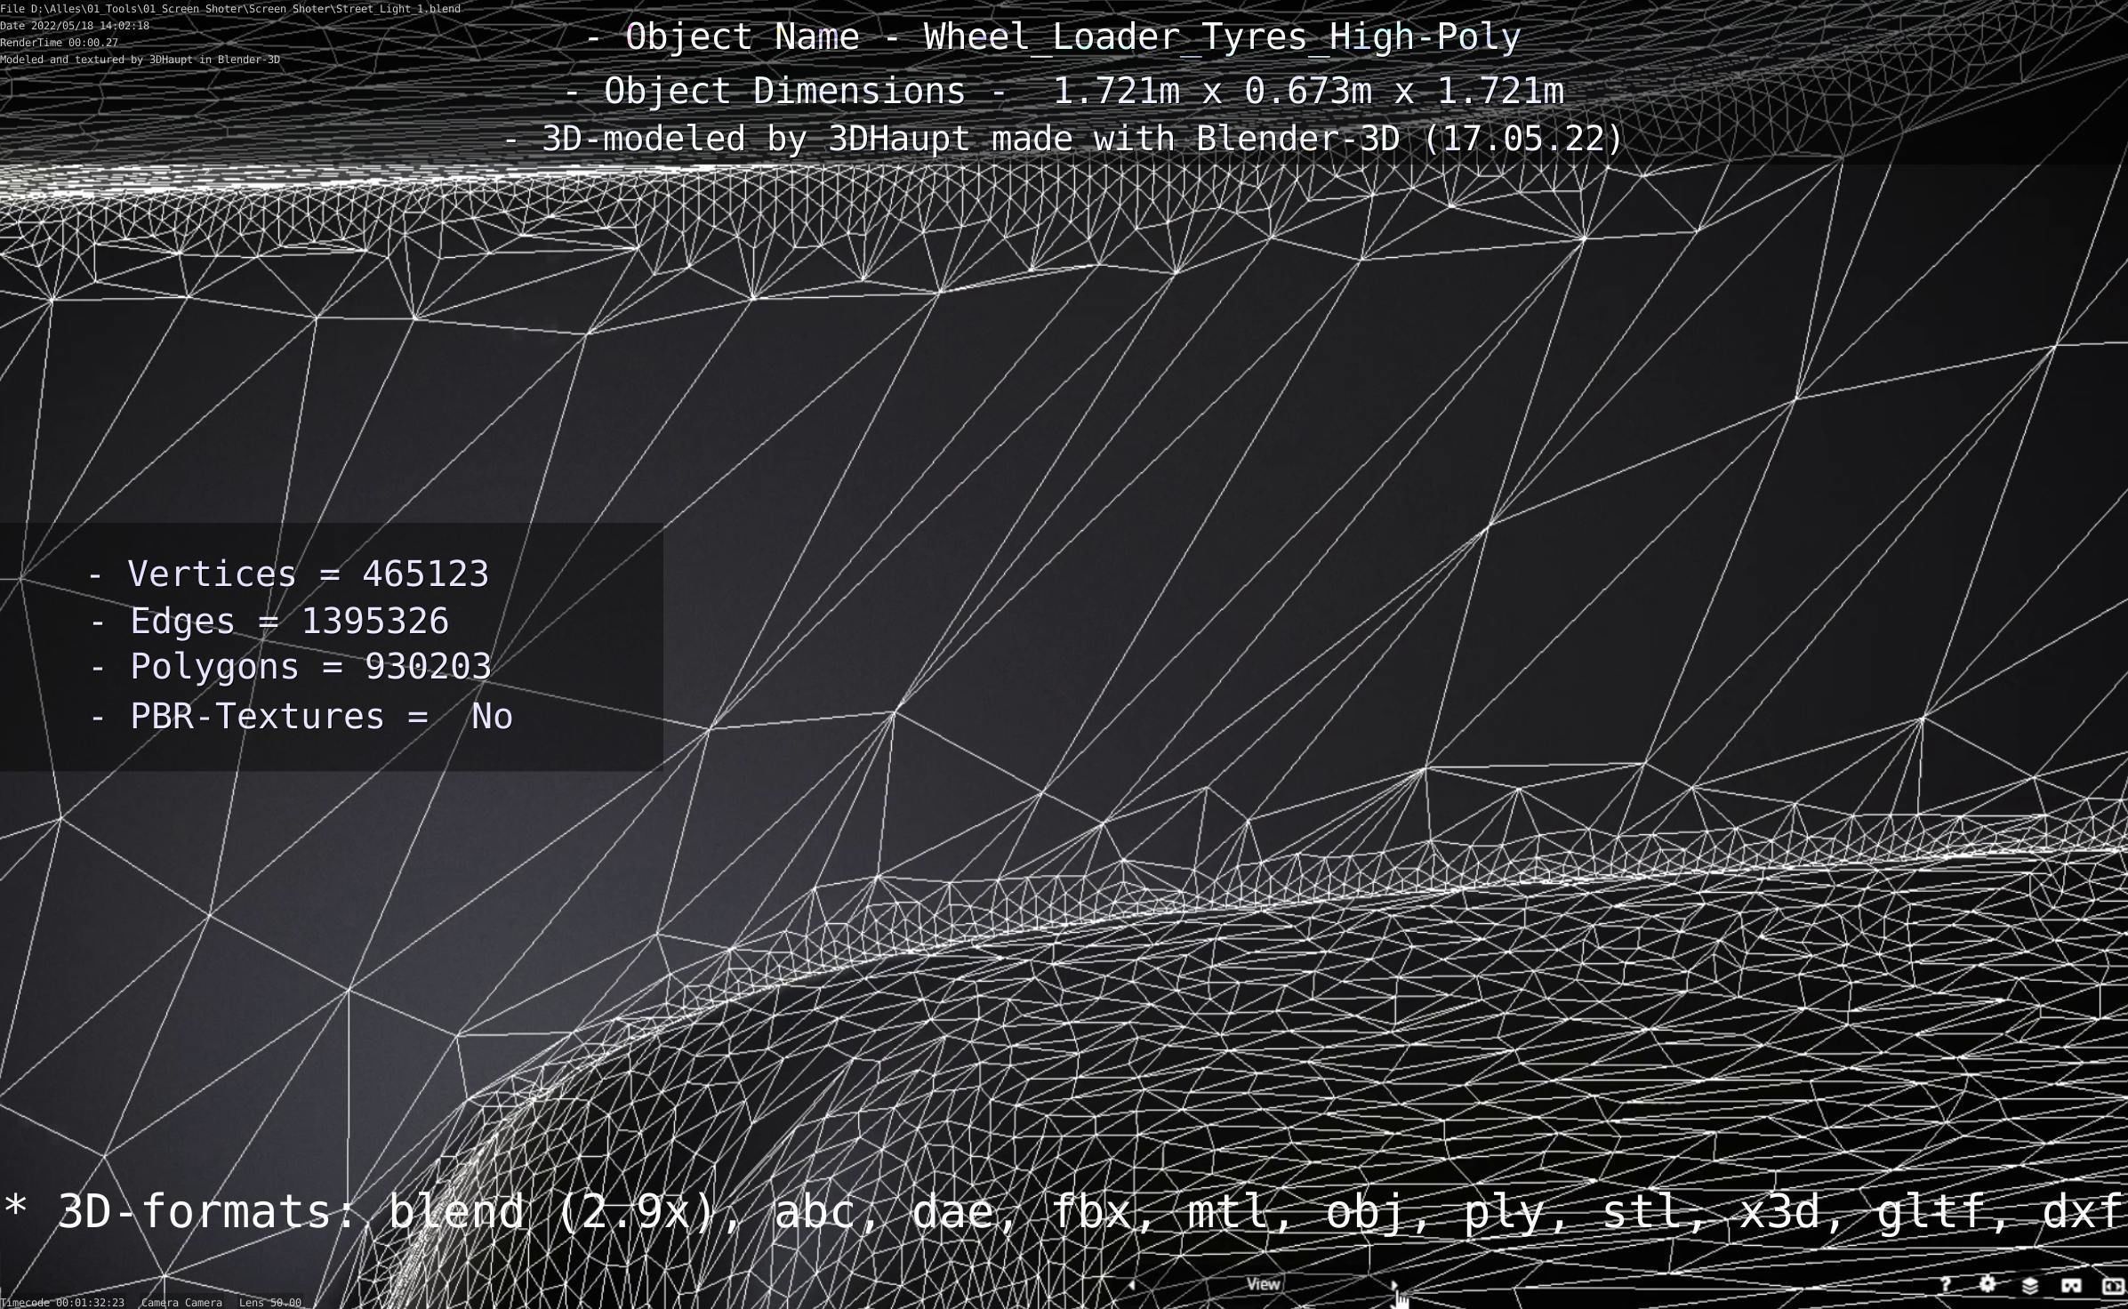The image size is (2128, 1309).
Task: Open the help question mark icon
Action: [1945, 1284]
